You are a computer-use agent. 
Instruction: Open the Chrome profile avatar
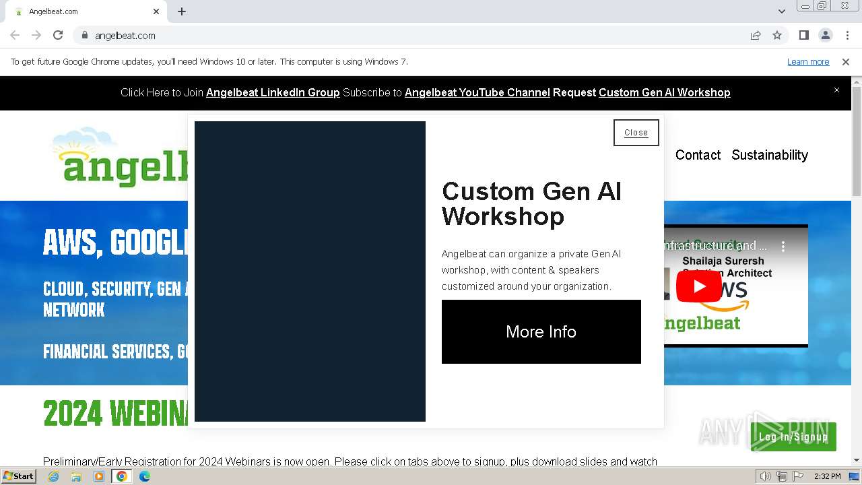[x=825, y=35]
